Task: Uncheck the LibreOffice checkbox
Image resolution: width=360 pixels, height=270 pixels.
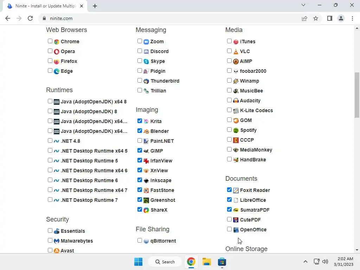Action: click(x=229, y=200)
